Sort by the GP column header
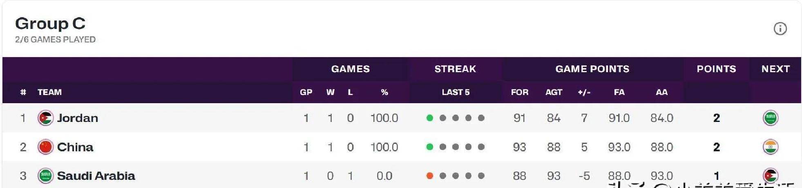The image size is (802, 188). tap(306, 92)
